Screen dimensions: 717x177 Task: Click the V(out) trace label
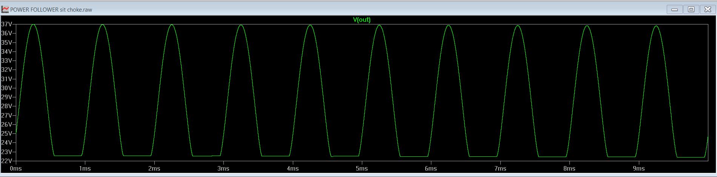(x=362, y=20)
